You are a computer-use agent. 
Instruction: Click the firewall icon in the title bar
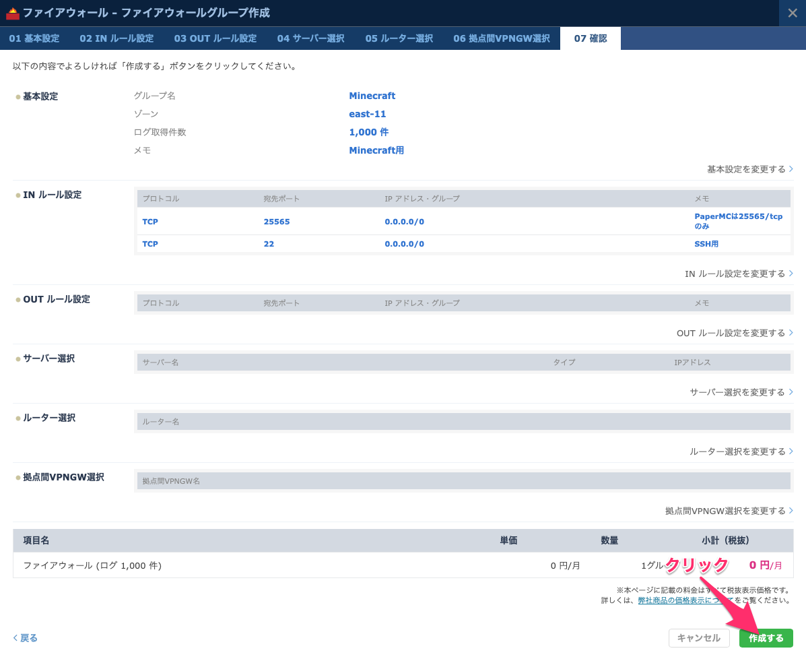point(13,13)
